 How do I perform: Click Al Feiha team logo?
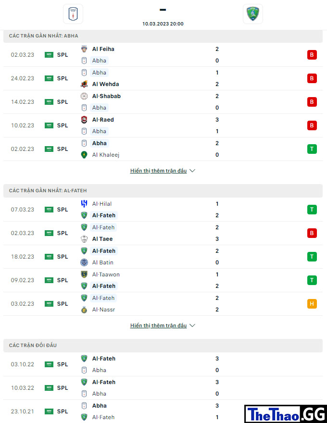(84, 49)
